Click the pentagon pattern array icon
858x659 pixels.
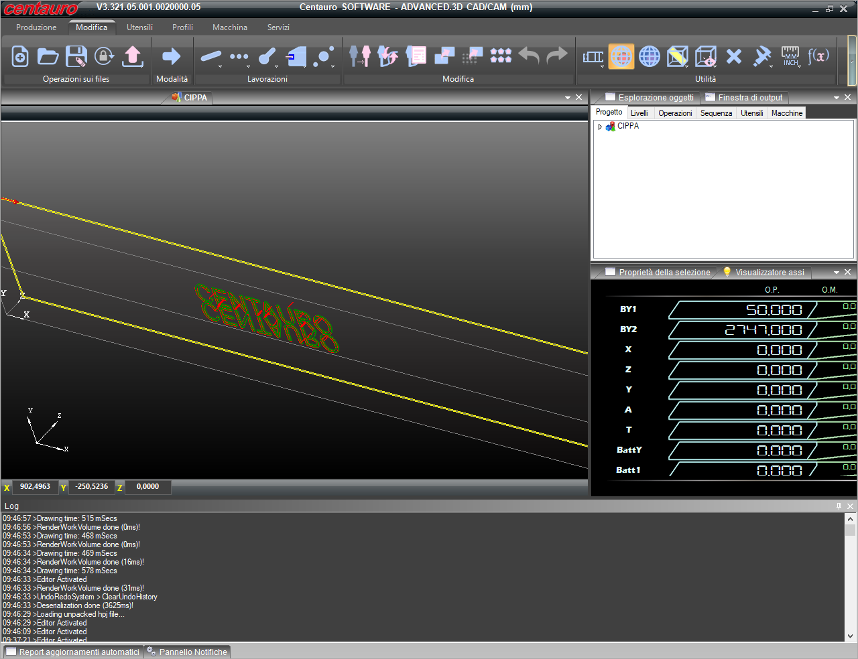coord(501,56)
